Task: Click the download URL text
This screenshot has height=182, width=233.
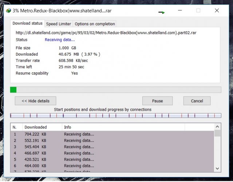Action: pyautogui.click(x=109, y=33)
